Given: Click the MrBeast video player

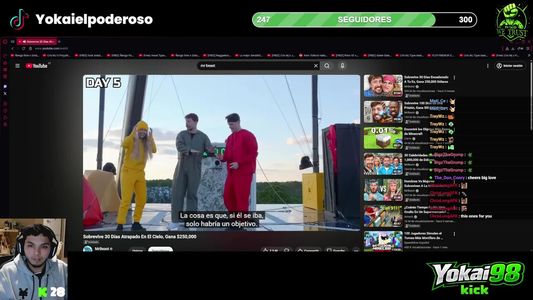Looking at the screenshot, I should (x=222, y=153).
